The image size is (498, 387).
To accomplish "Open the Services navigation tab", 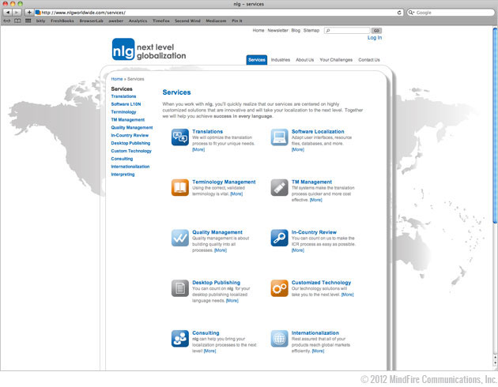I will [x=257, y=60].
